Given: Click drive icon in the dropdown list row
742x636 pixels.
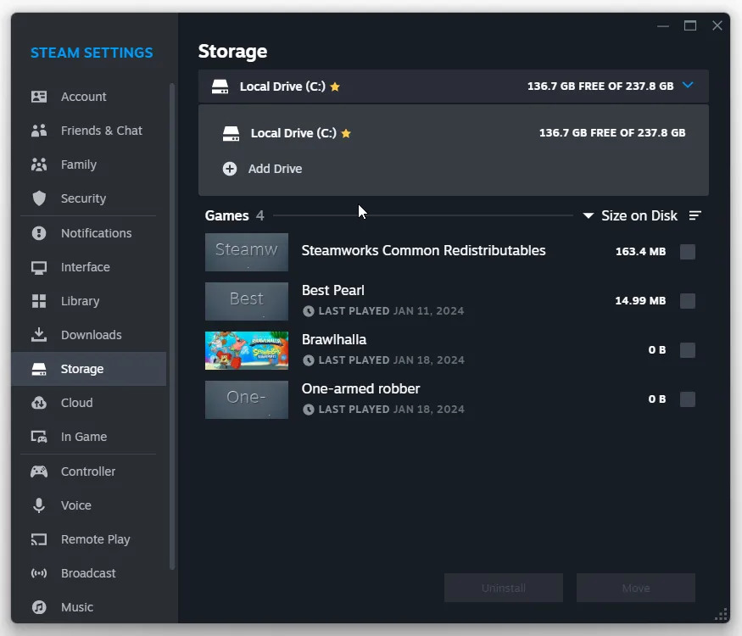Looking at the screenshot, I should (x=231, y=133).
